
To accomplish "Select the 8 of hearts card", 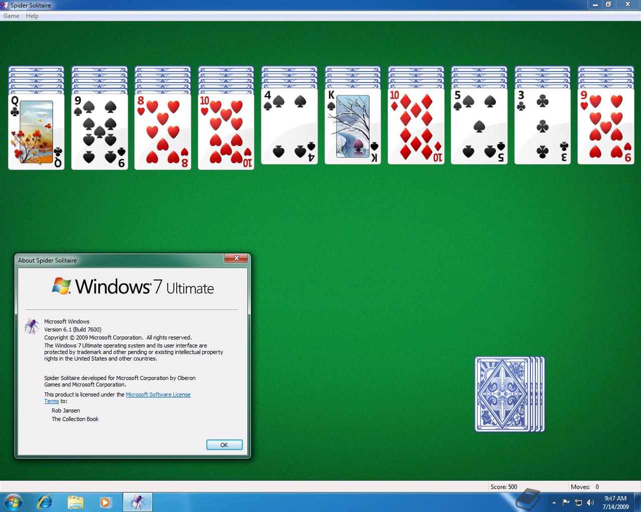I will (163, 131).
